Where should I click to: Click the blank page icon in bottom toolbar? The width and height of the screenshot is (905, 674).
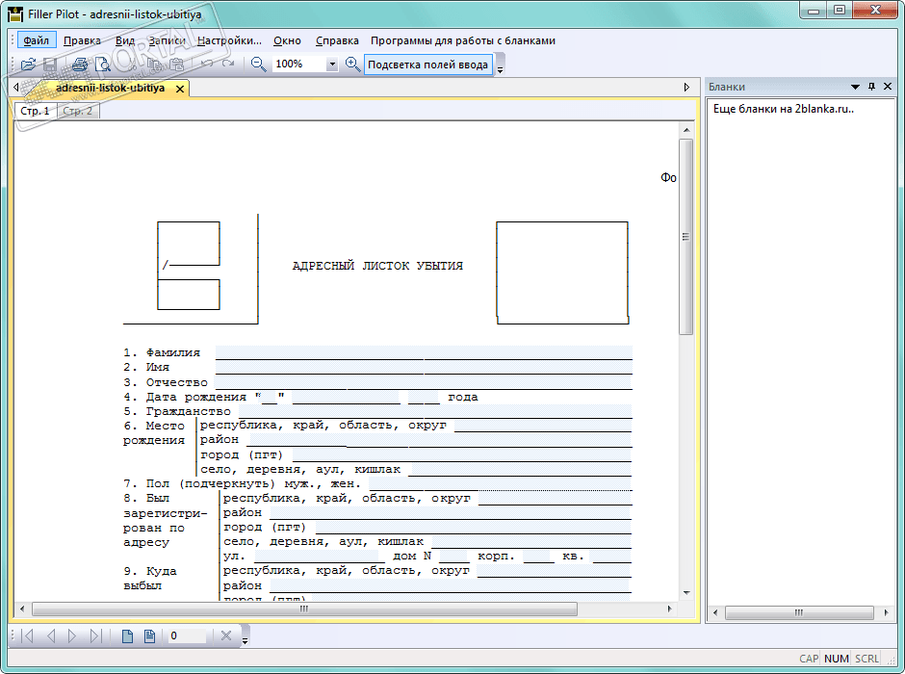[x=127, y=635]
